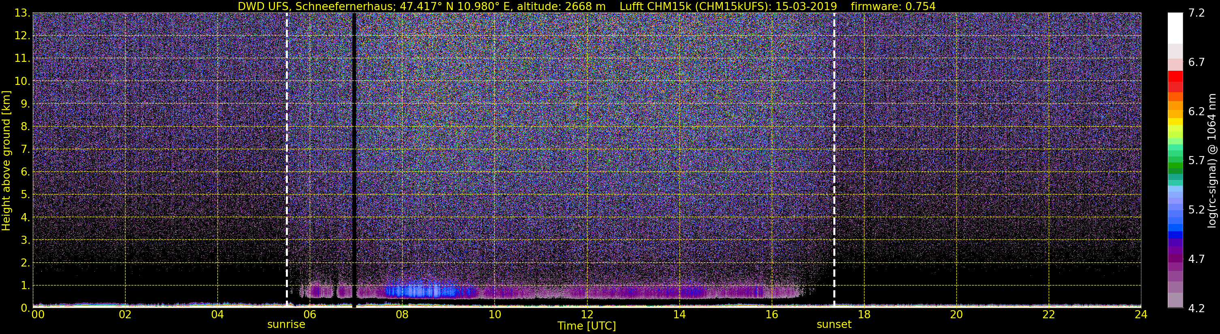Click the time axis tick '02'

pos(125,315)
